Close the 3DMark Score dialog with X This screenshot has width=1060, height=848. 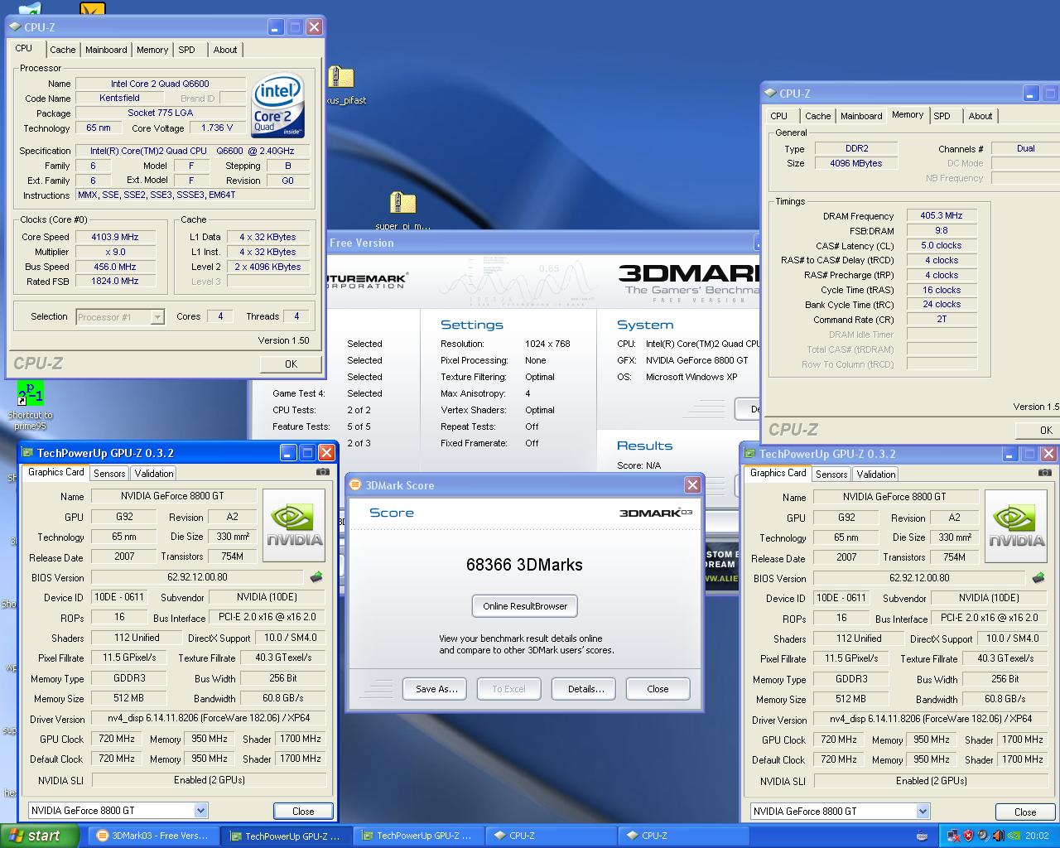point(692,484)
